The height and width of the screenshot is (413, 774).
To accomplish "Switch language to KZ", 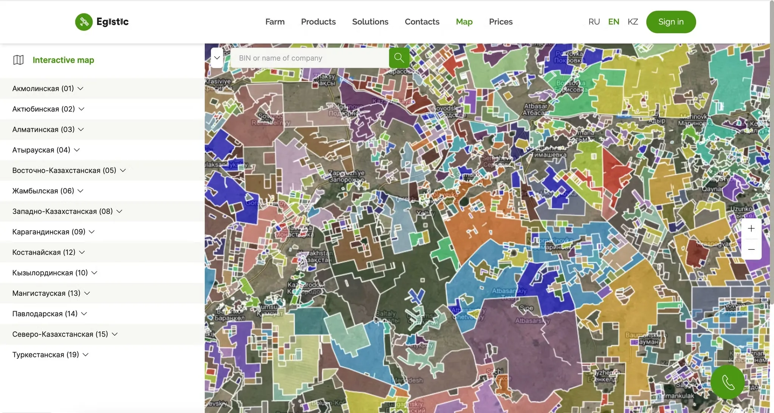I will point(633,22).
